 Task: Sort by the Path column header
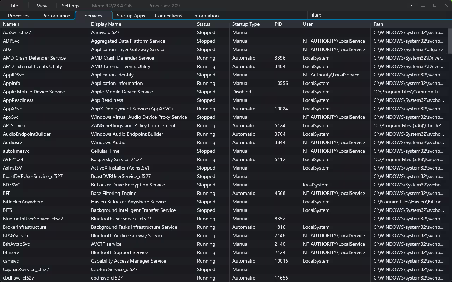(410, 24)
